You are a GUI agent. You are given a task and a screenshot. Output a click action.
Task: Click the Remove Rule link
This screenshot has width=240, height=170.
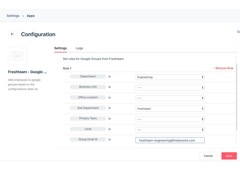223,68
